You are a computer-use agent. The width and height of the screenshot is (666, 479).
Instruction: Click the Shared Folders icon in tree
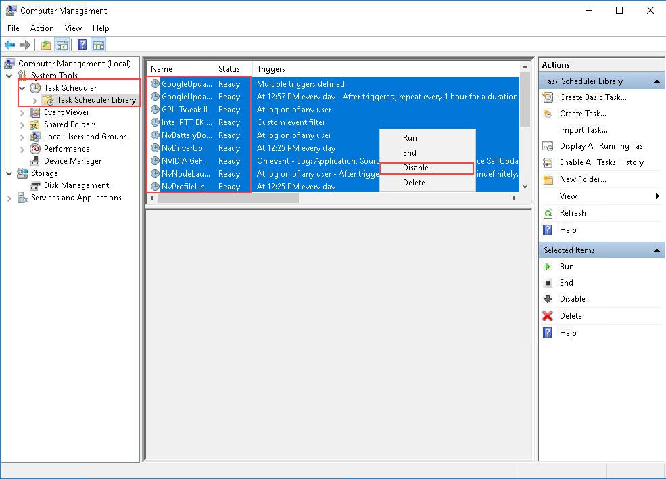35,124
